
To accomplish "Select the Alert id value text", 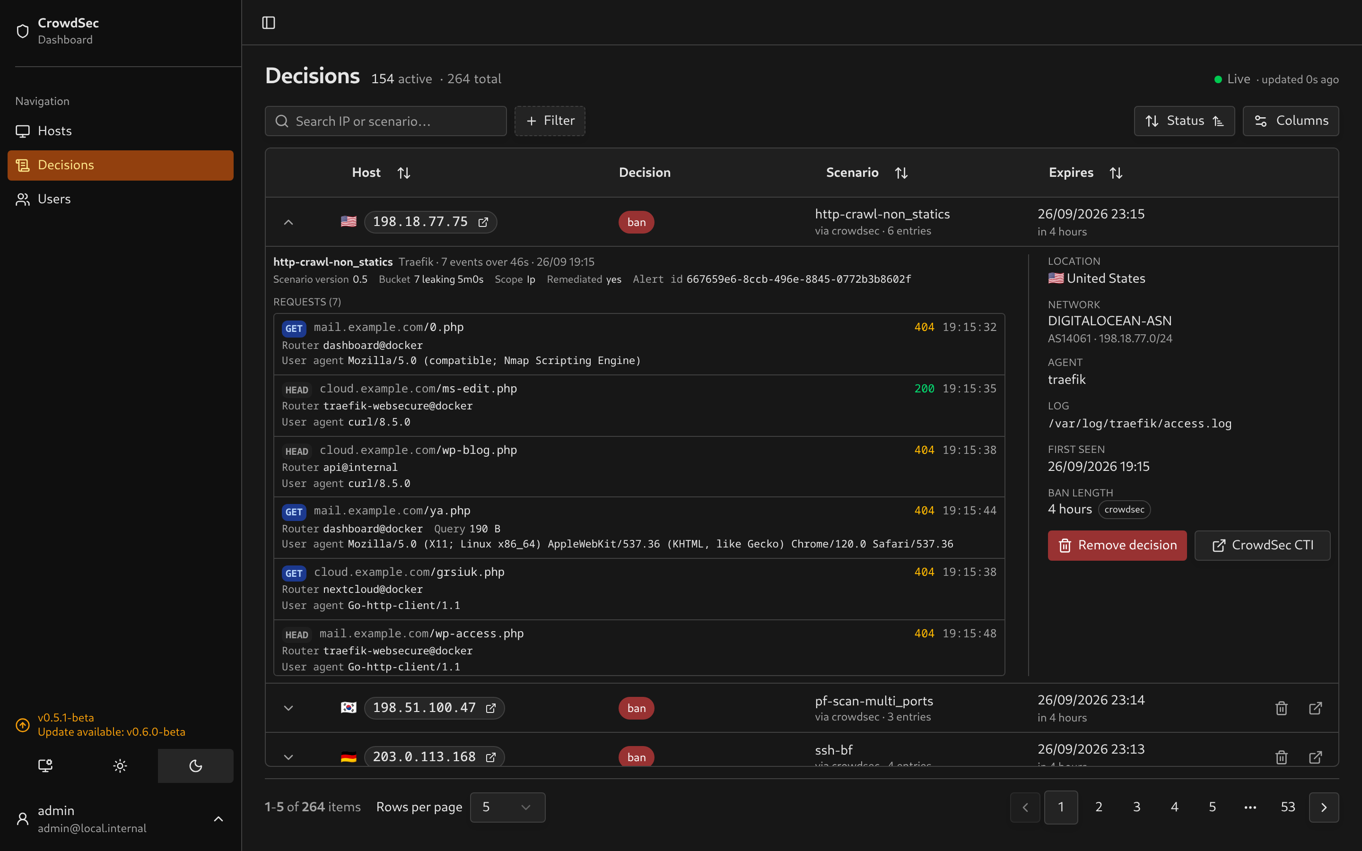I will coord(798,279).
